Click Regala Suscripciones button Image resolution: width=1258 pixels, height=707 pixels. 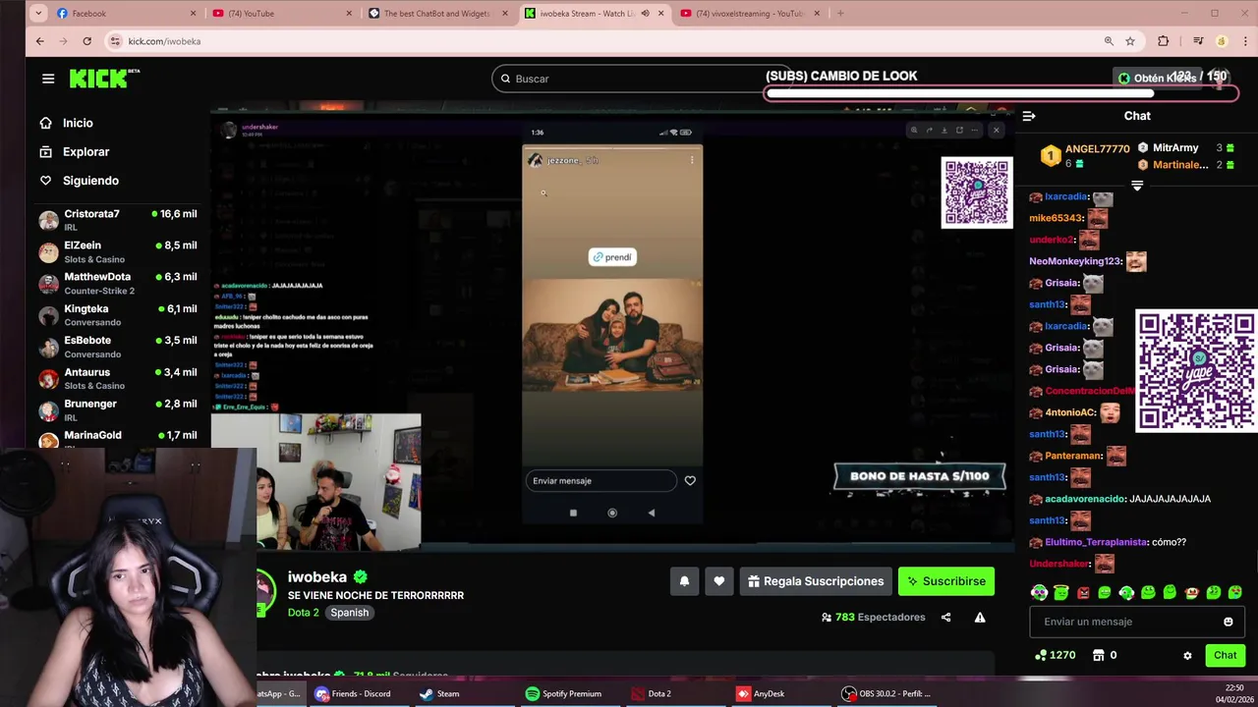click(x=816, y=581)
